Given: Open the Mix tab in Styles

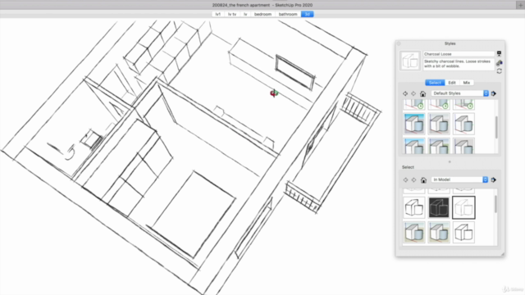Looking at the screenshot, I should pos(467,83).
